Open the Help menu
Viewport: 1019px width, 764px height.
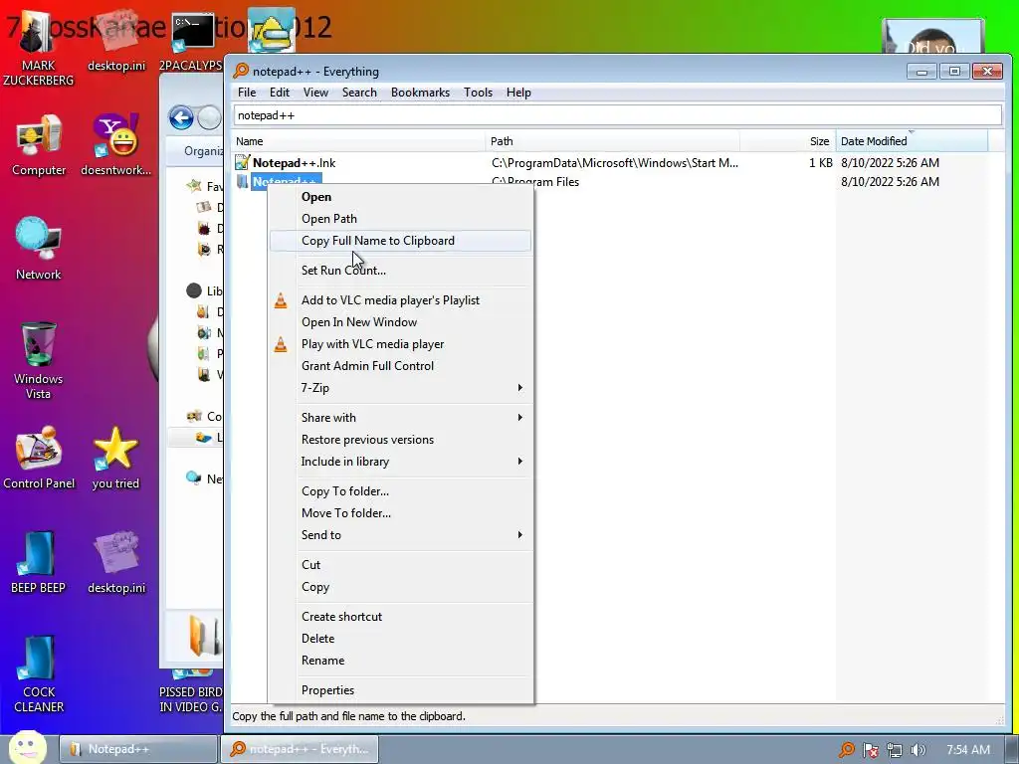pos(518,93)
